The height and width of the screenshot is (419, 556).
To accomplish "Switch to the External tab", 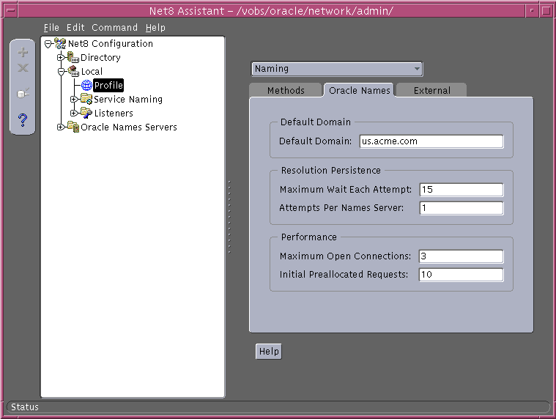I will 432,90.
